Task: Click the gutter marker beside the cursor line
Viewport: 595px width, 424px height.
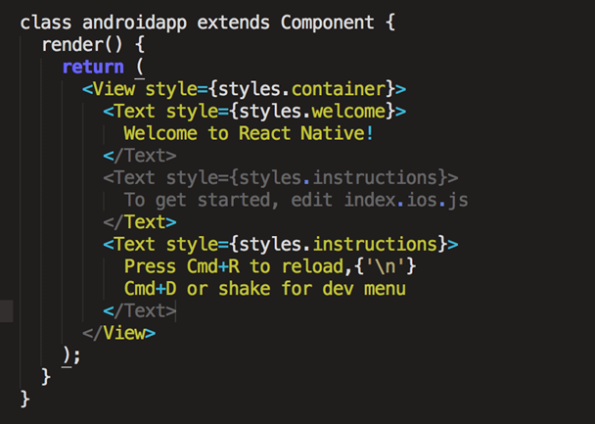Action: 7,311
